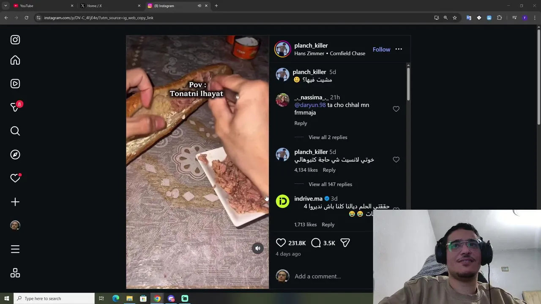Like the _.nassima._ comment
Image resolution: width=541 pixels, height=304 pixels.
click(x=396, y=109)
